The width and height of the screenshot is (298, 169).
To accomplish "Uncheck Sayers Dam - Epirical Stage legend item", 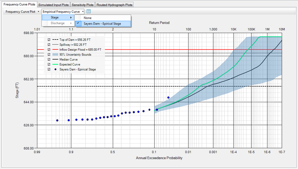I will click(x=49, y=69).
